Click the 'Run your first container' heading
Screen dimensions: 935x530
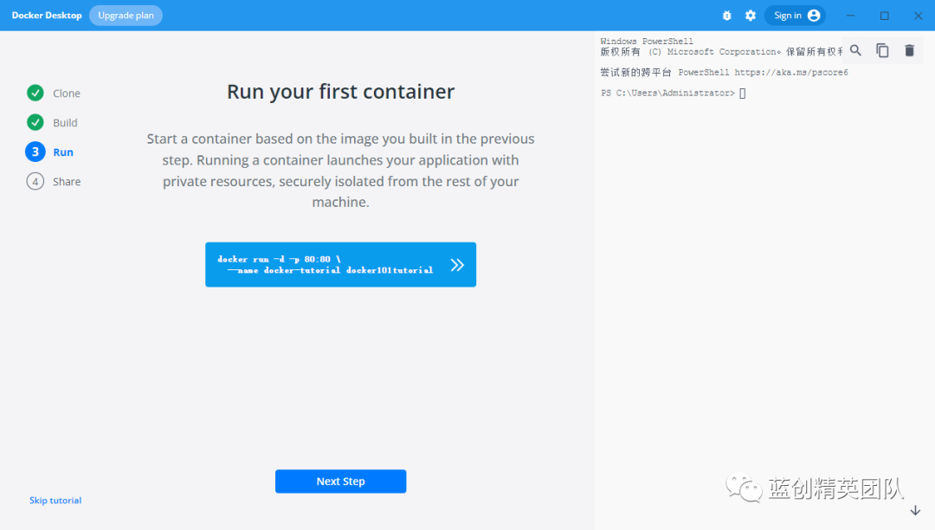point(340,92)
